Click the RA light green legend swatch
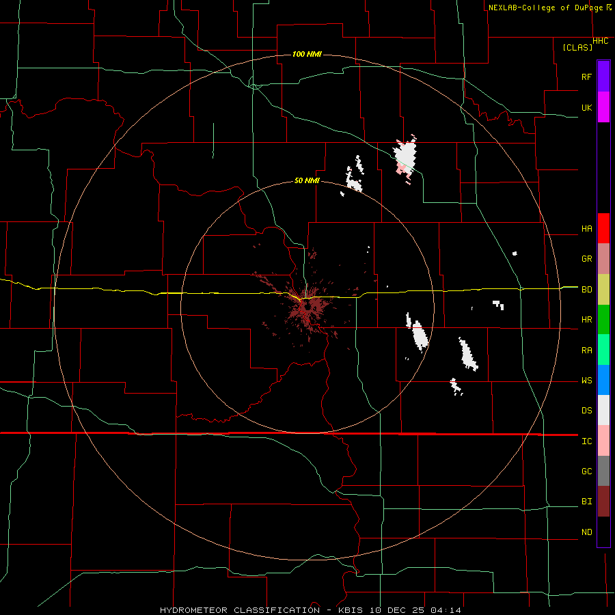615x615 pixels. pos(603,350)
